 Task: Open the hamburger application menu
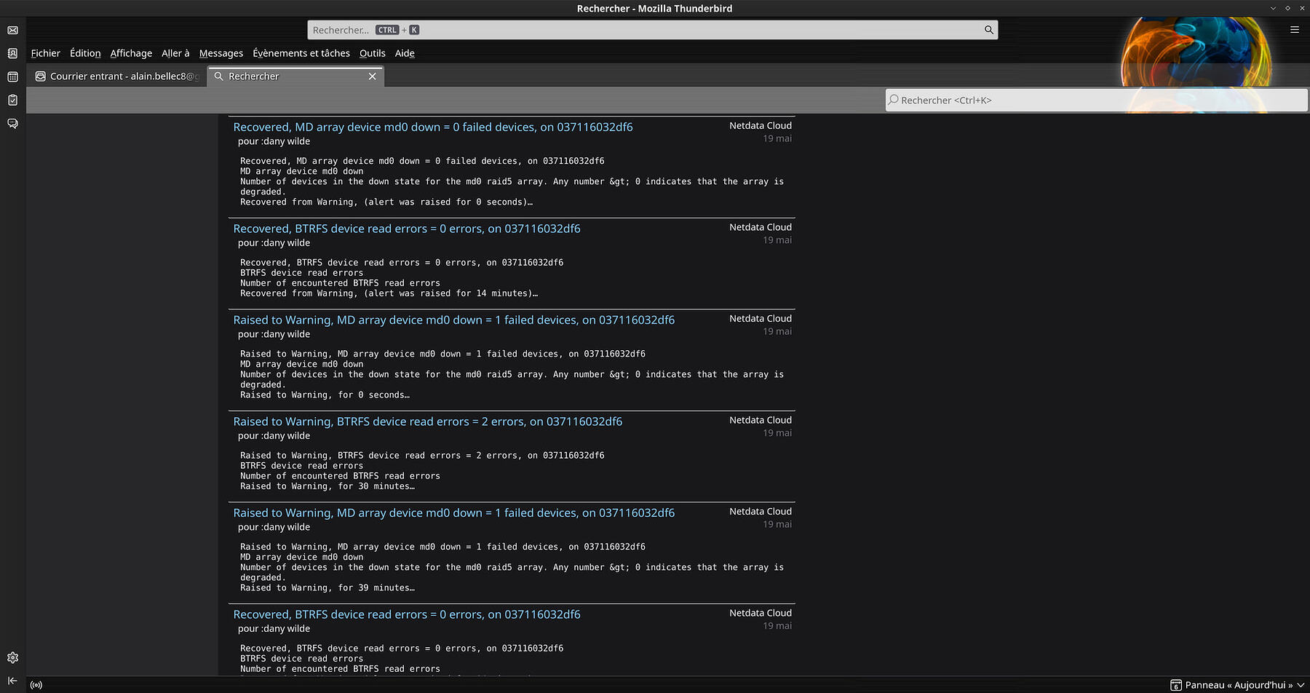pos(1295,30)
